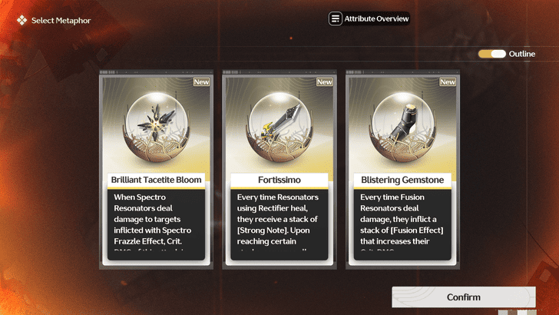Click the Fortissimo card title
The width and height of the screenshot is (559, 315).
(279, 180)
